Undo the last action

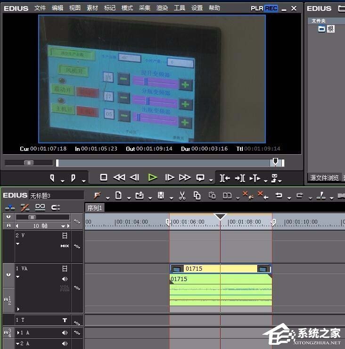point(279,196)
